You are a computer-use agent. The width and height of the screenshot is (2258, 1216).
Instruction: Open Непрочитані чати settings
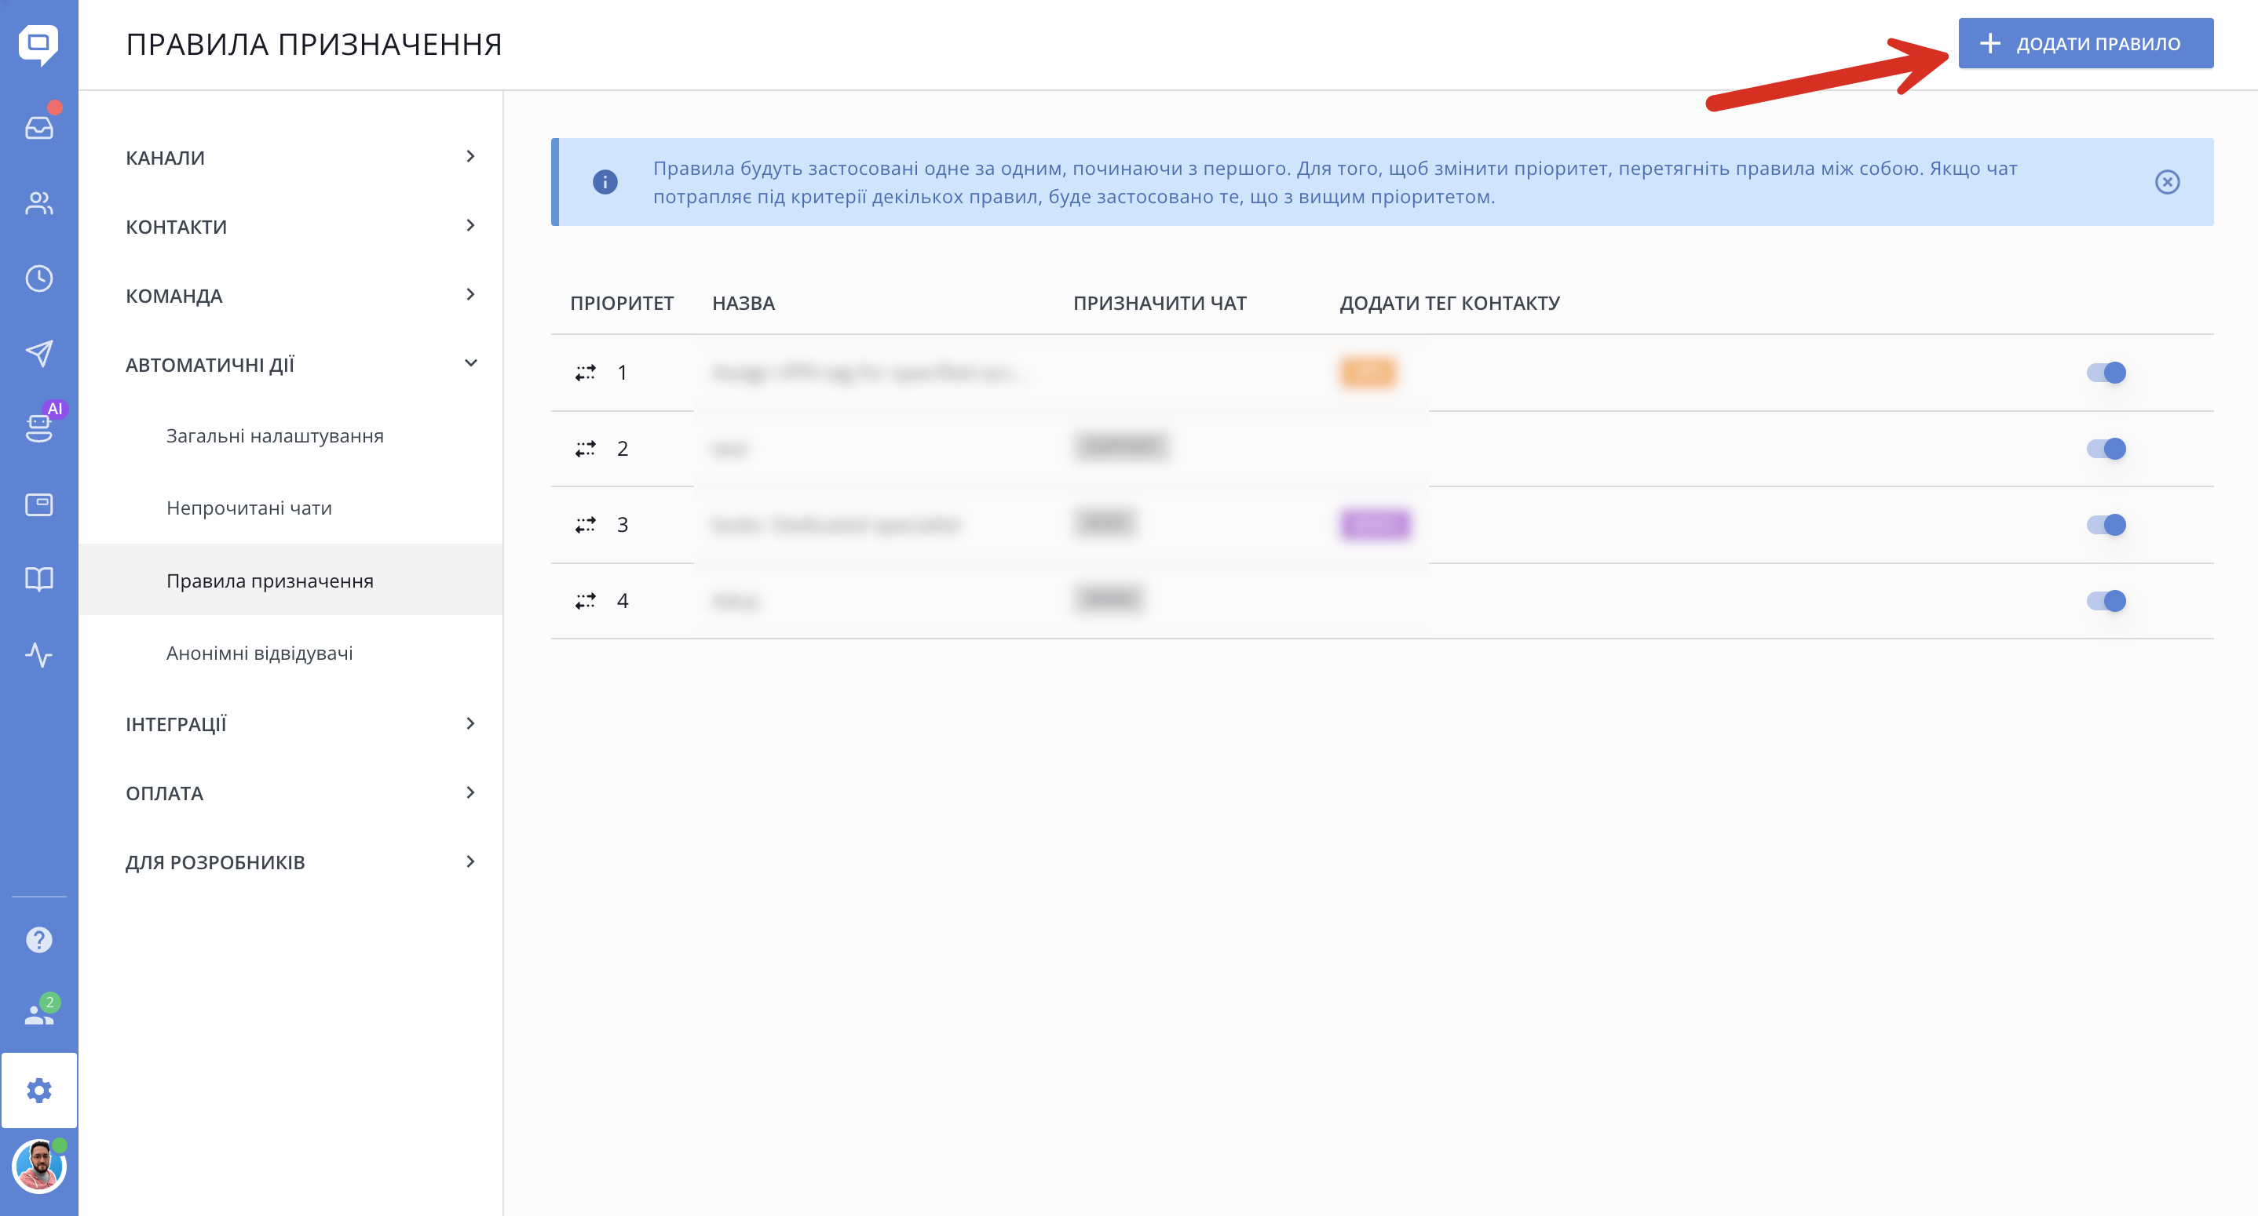click(x=249, y=508)
